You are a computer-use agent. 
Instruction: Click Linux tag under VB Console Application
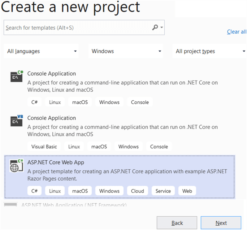[74, 147]
